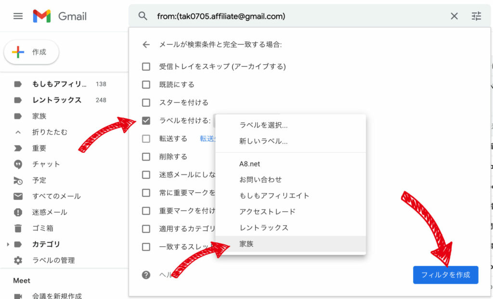The width and height of the screenshot is (493, 299).
Task: Click the 会議を新規作成 video camera icon
Action: click(x=18, y=296)
